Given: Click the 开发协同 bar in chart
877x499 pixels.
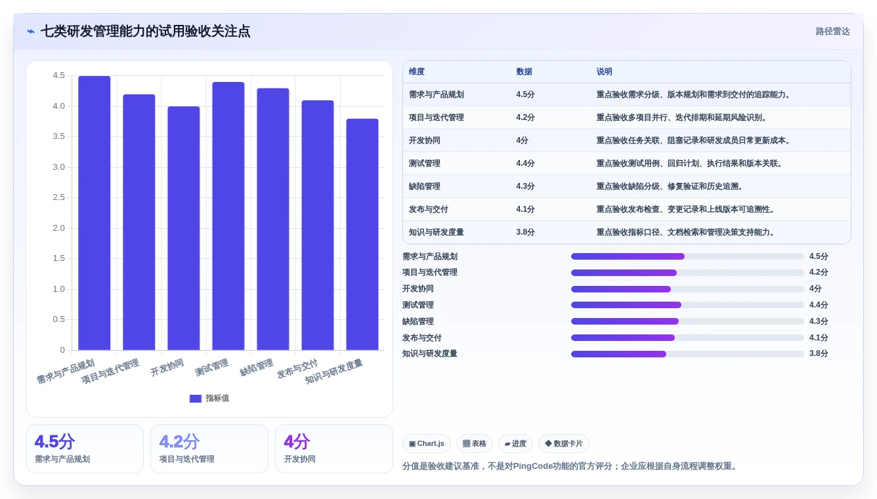Looking at the screenshot, I should coord(184,228).
